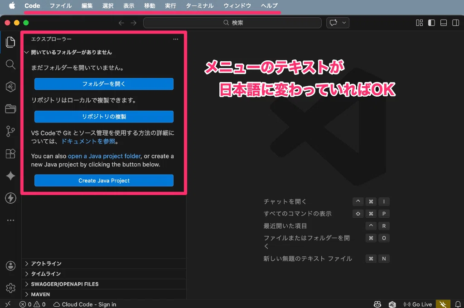
Task: Open the Source Control branch icon
Action: tap(10, 131)
